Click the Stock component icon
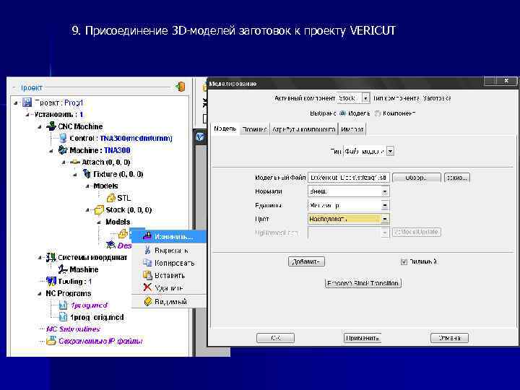Viewport: 520px width, 390px height. point(99,210)
